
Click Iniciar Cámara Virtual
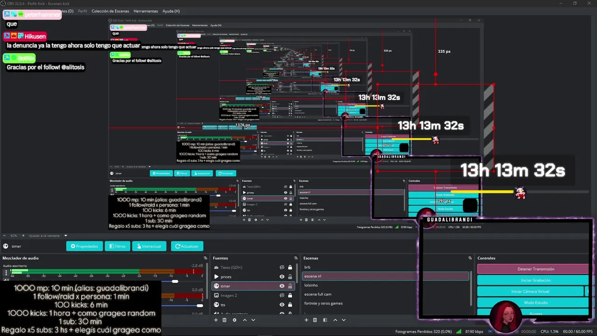tap(530, 292)
